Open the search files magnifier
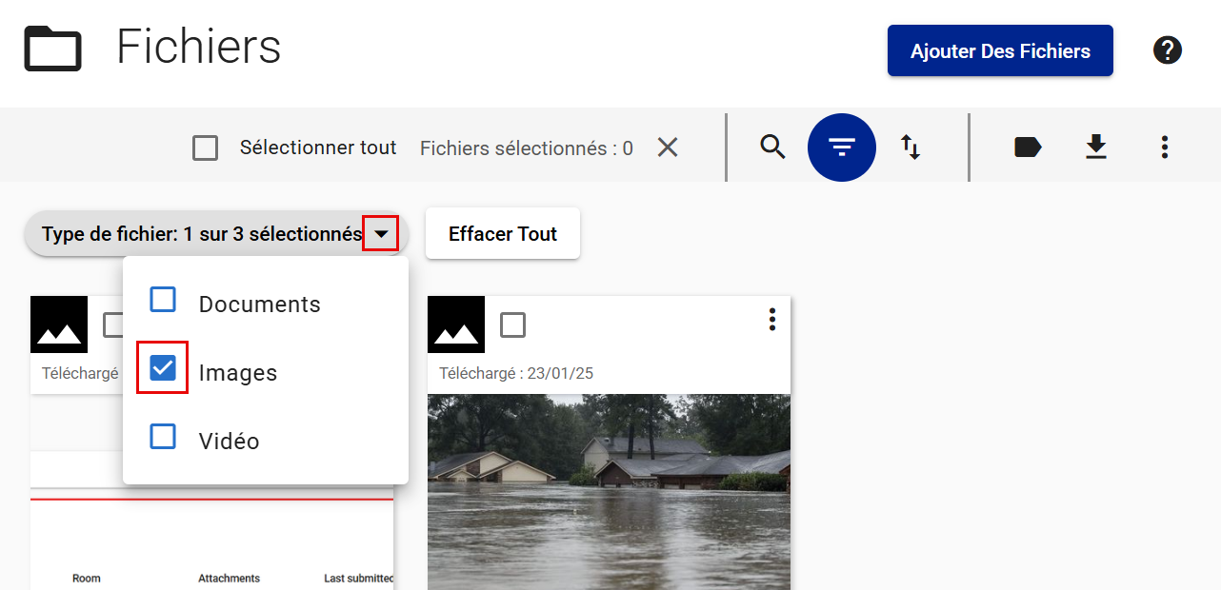Screen dimensions: 1221x590 [772, 147]
